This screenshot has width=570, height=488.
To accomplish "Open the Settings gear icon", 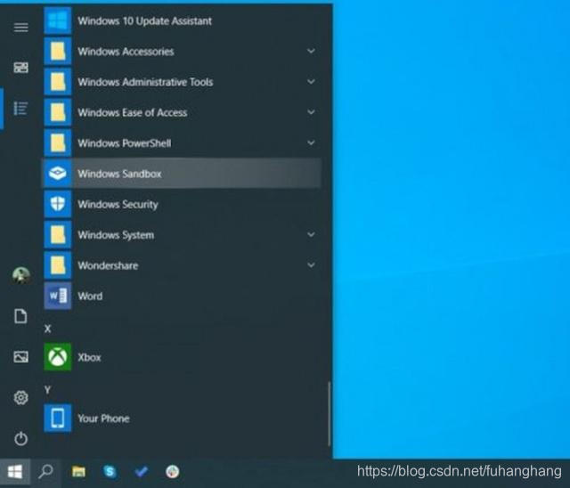I will [20, 397].
